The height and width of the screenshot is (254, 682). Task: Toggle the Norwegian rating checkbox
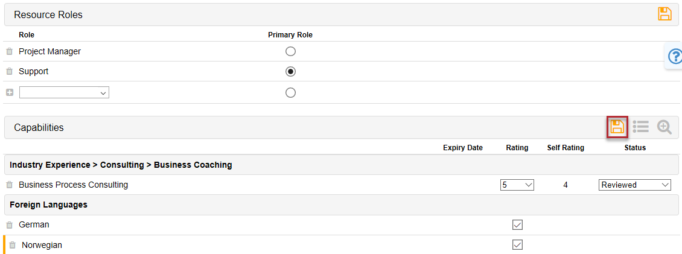(517, 245)
